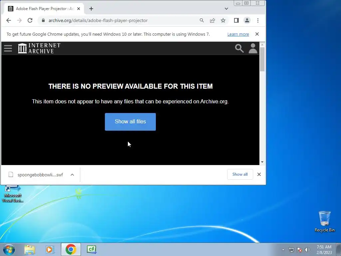Screen dimensions: 341x256
Task: Click the Chrome taskbar icon
Action: (71, 249)
